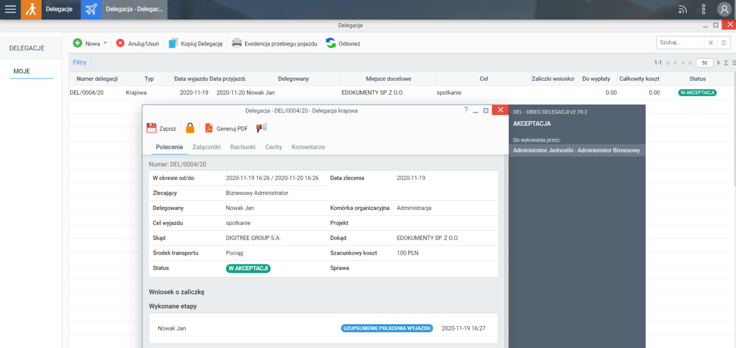The height and width of the screenshot is (348, 736).
Task: Sort by Numer delegacji column
Action: pos(97,79)
